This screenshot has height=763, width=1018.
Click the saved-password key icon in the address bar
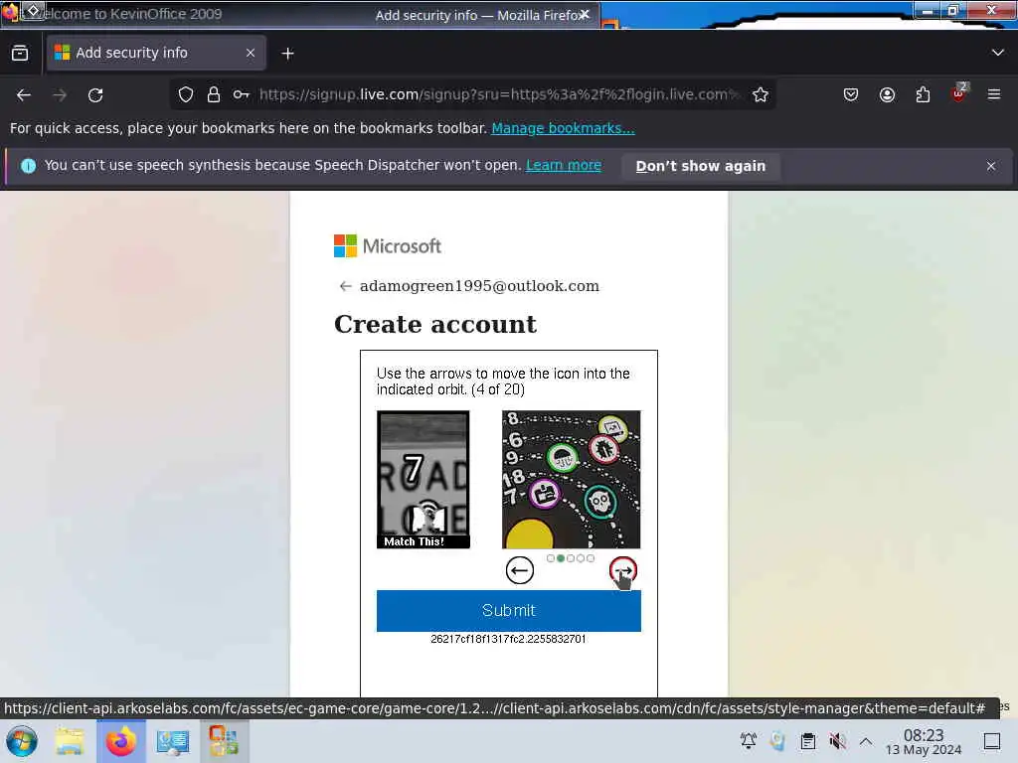241,94
